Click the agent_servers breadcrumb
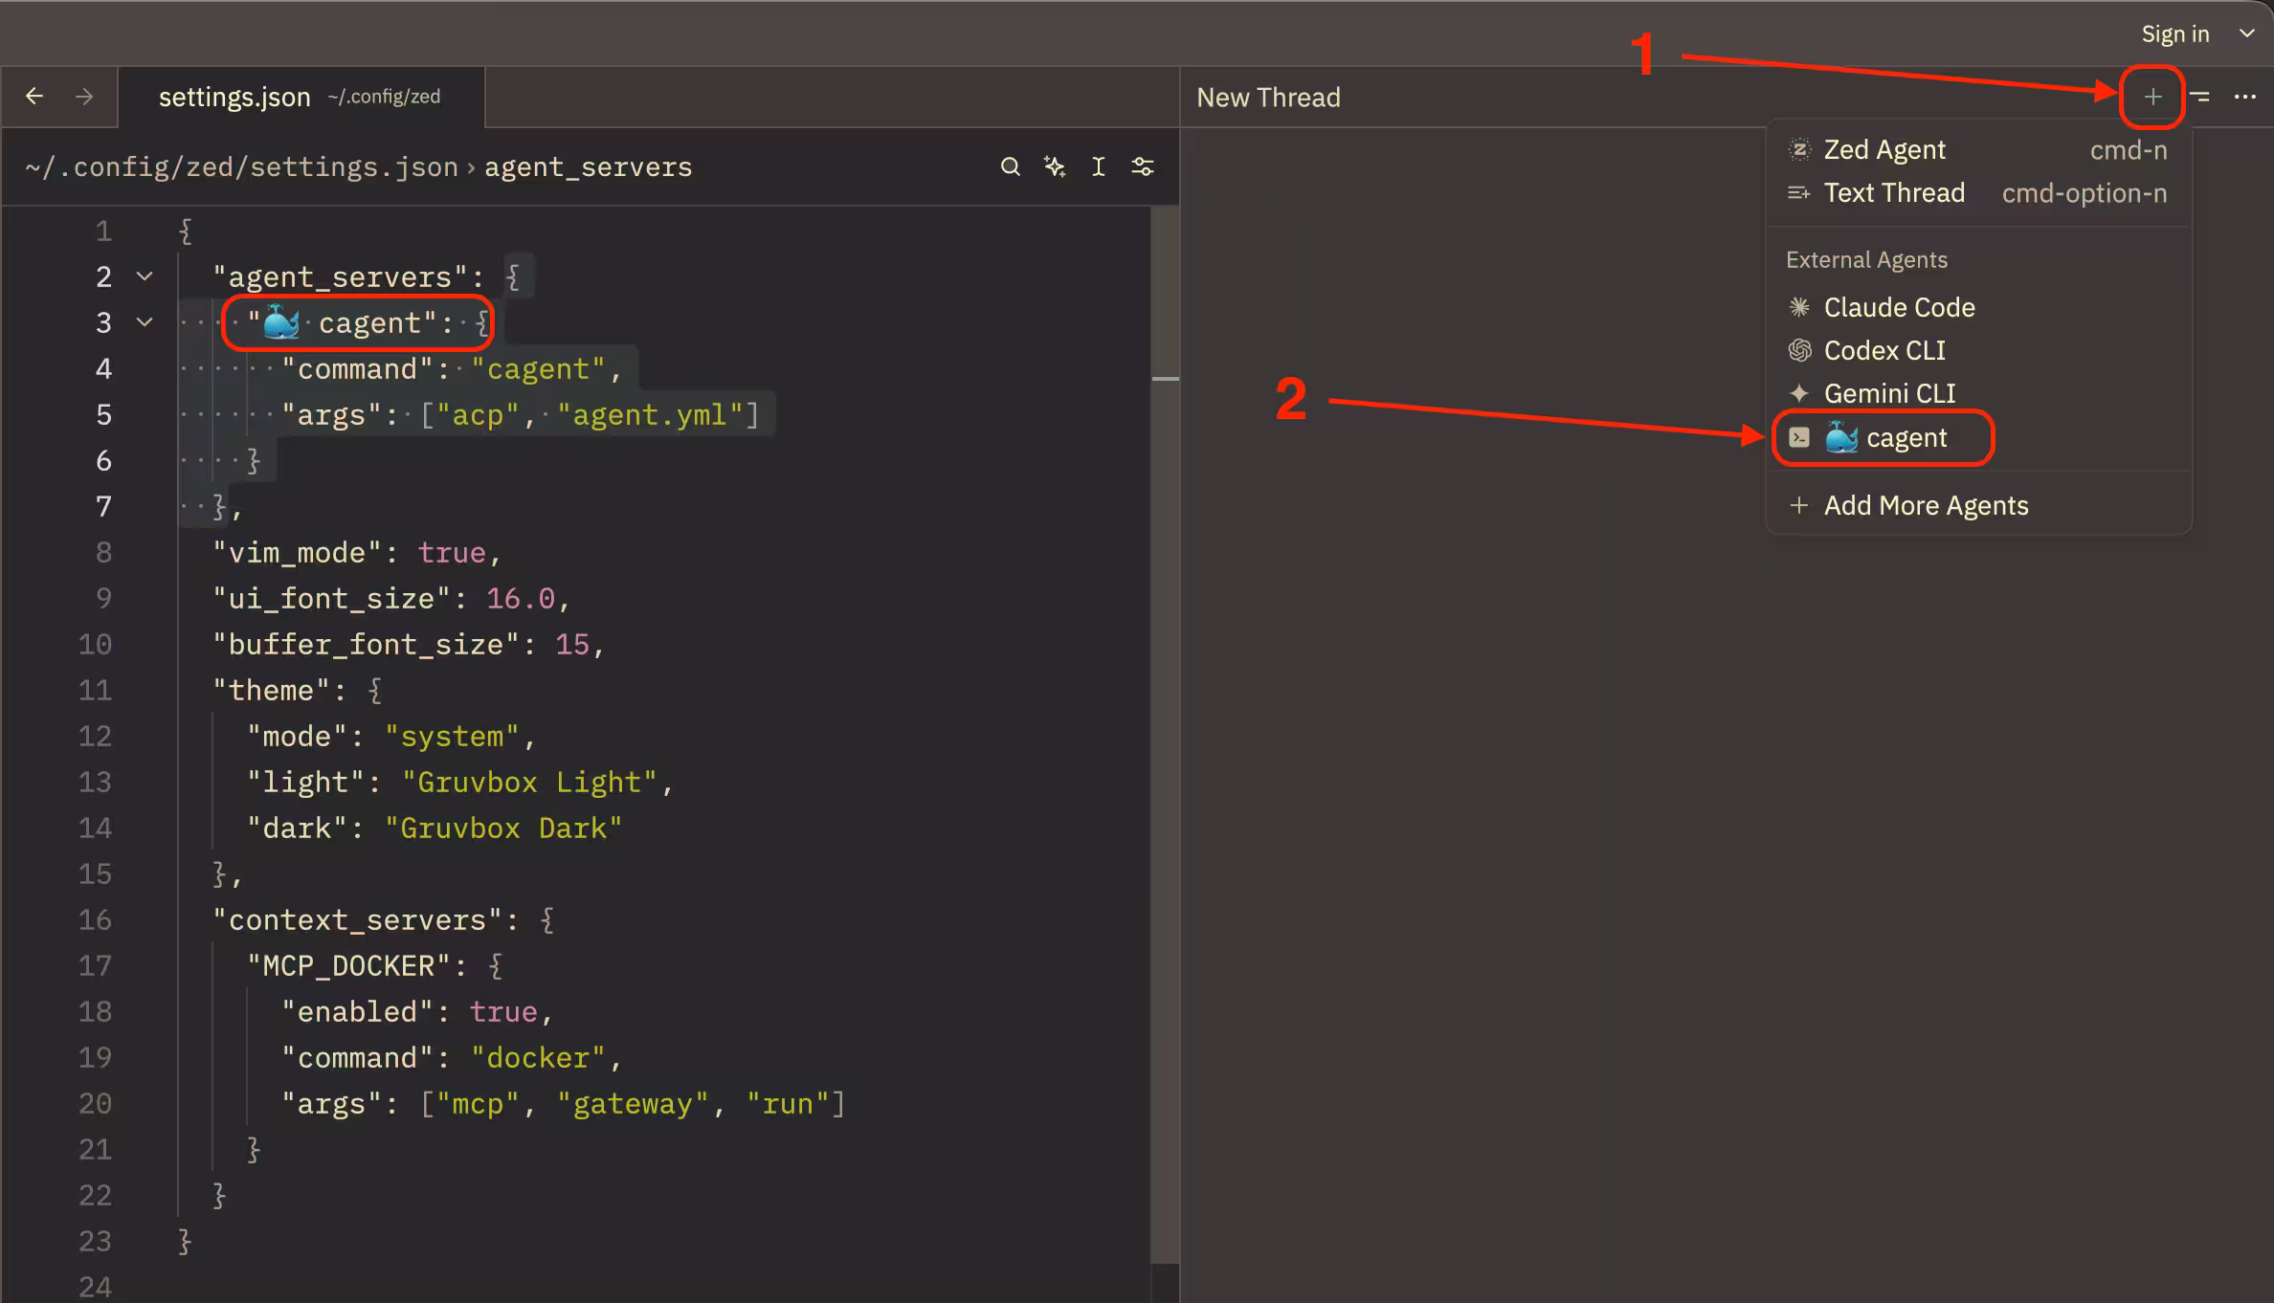Screen dimensions: 2274x1303 (588, 166)
